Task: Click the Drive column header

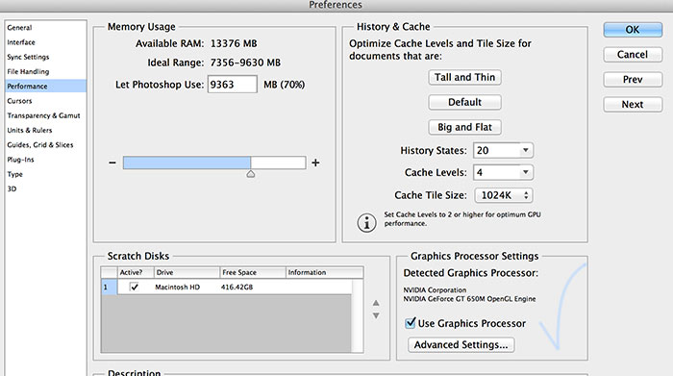Action: tap(187, 272)
